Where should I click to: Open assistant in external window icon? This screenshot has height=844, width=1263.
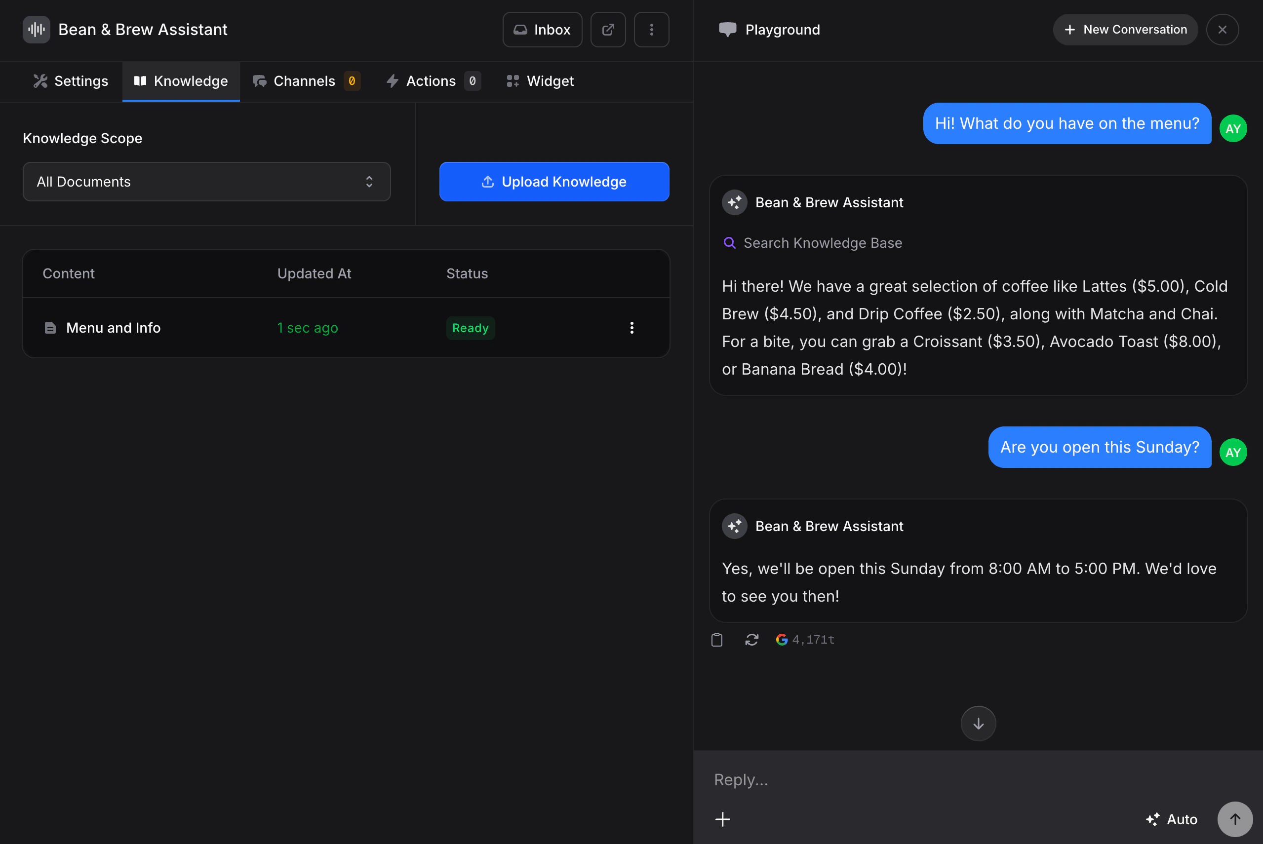click(x=608, y=30)
